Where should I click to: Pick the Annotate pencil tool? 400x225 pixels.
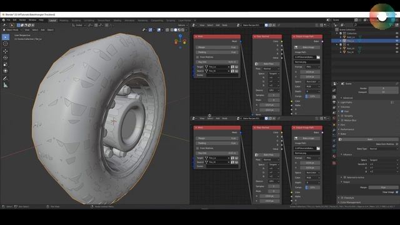6,78
